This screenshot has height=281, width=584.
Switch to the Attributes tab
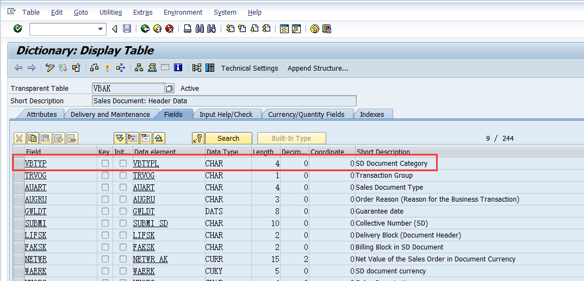click(x=41, y=114)
